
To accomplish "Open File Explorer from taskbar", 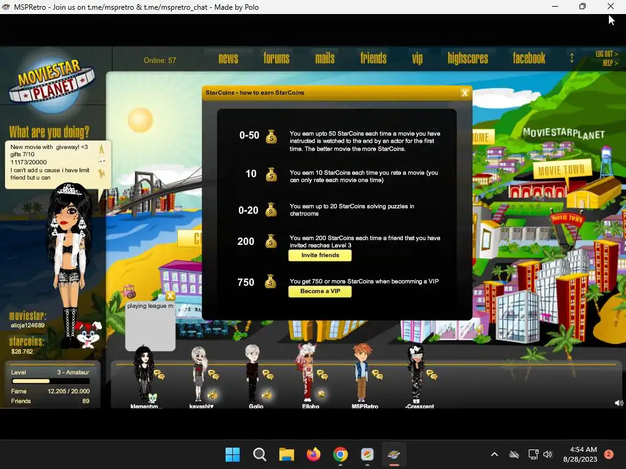I will tap(286, 454).
